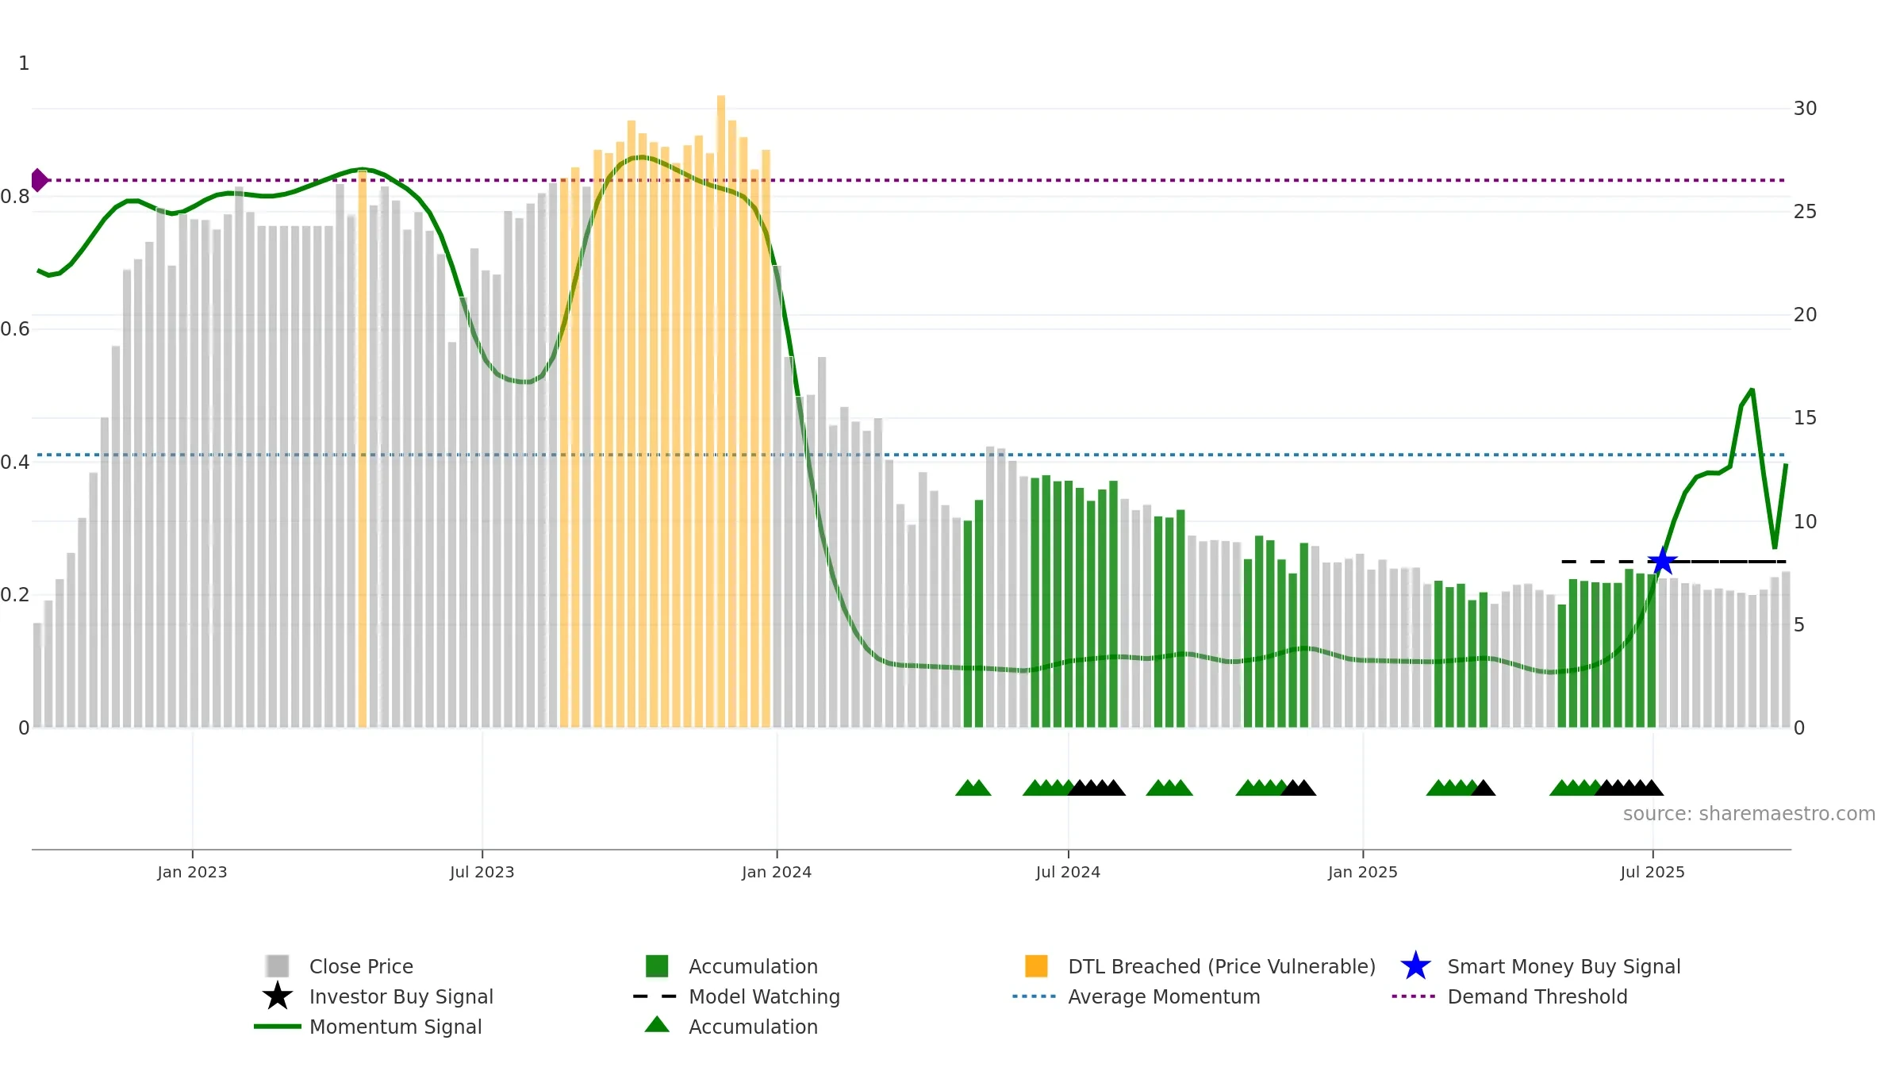The width and height of the screenshot is (1904, 1071).
Task: Click the green Accumulation square swatch
Action: (657, 965)
